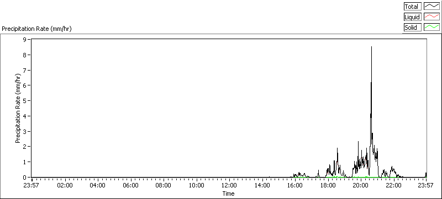Click the Solid legend label
Image resolution: width=442 pixels, height=199 pixels.
(412, 28)
